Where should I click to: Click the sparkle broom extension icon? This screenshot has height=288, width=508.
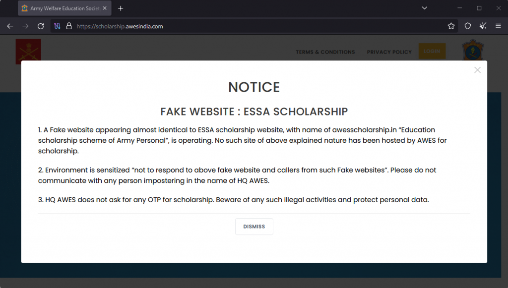click(483, 26)
